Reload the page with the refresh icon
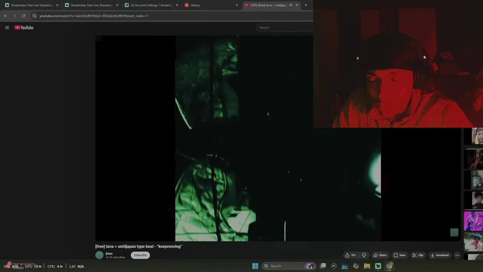Screen dimensions: 483x272 tap(23, 16)
